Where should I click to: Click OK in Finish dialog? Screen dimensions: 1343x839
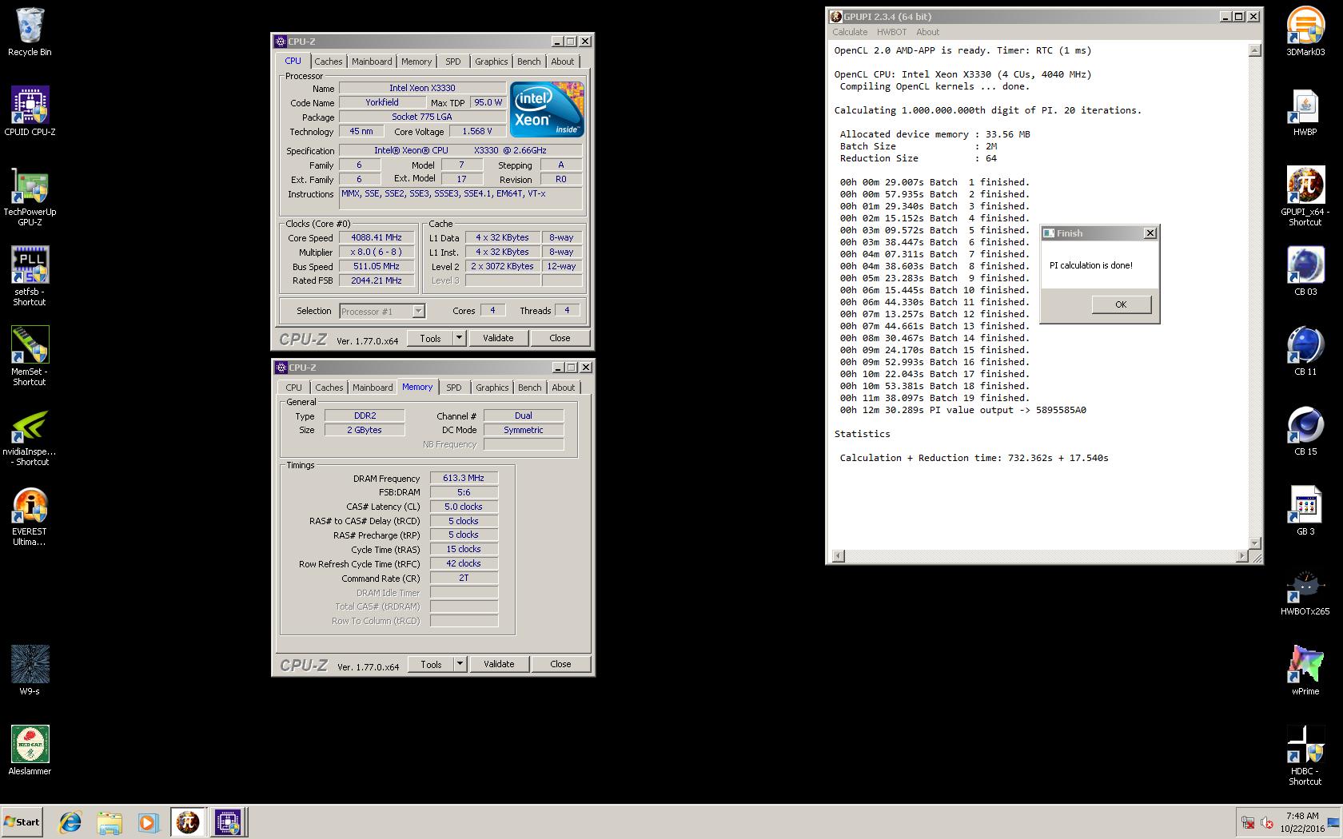pos(1121,304)
